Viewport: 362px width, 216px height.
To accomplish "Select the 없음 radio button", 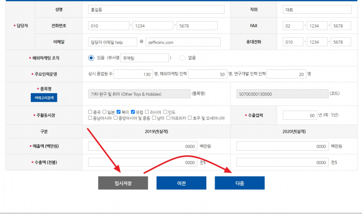I will point(182,58).
